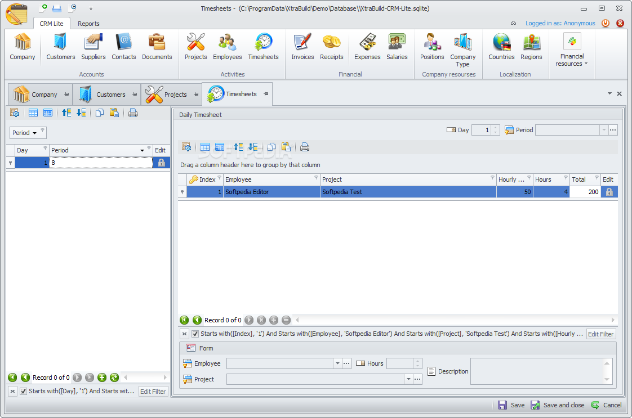Click the print icon in left panel toolbar
The width and height of the screenshot is (632, 418).
point(132,113)
